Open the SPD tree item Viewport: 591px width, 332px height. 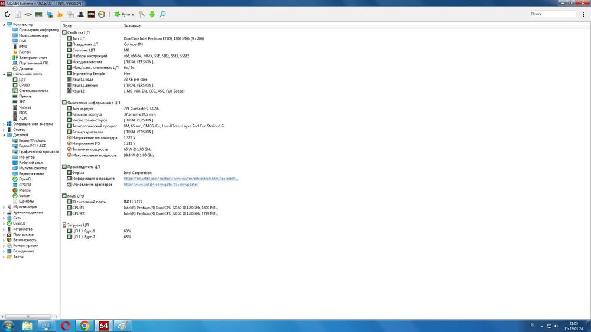tap(22, 101)
